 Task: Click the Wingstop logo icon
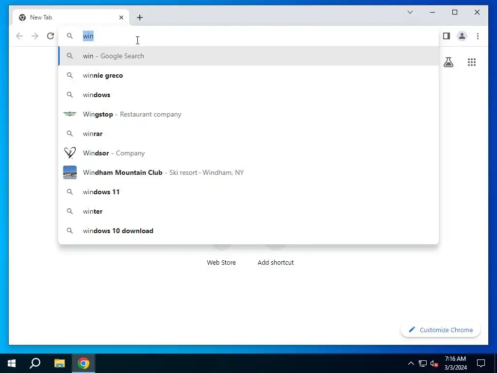(70, 114)
